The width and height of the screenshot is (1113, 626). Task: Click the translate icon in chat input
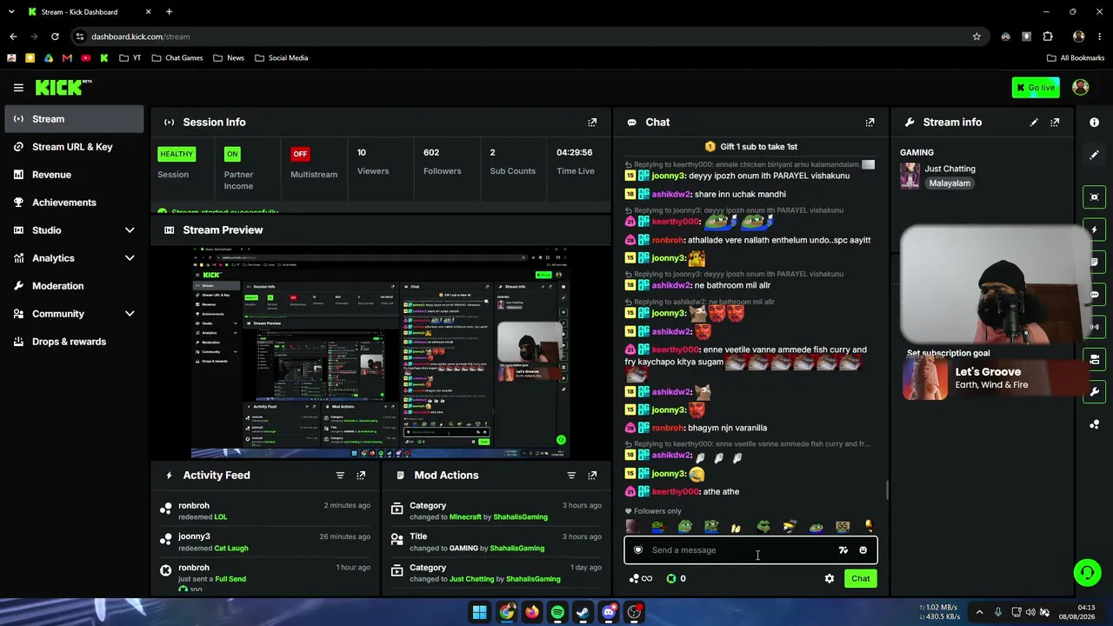pyautogui.click(x=843, y=550)
